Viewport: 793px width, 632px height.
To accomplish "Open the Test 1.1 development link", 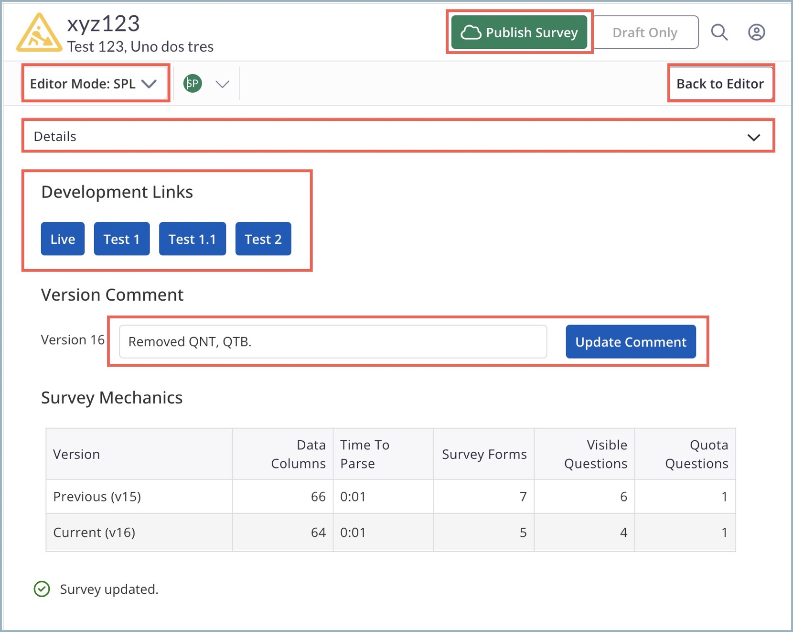I will click(x=193, y=239).
